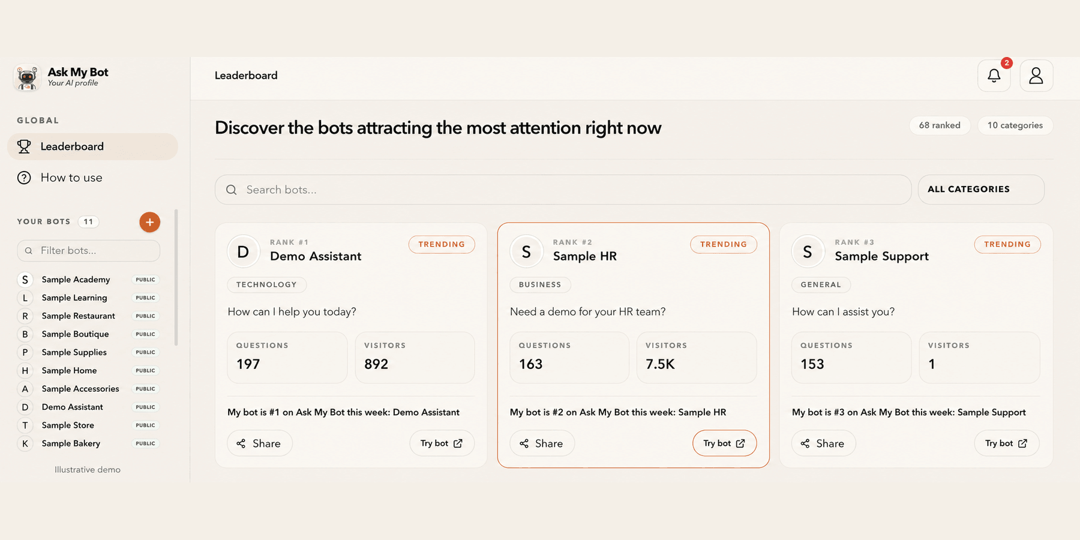The height and width of the screenshot is (540, 1080).
Task: Click the S avatar on Sample Support card
Action: [x=808, y=251]
